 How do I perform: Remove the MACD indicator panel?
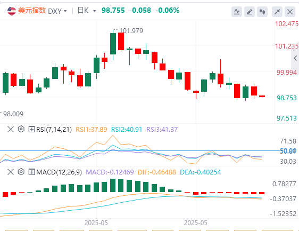(x=11, y=172)
